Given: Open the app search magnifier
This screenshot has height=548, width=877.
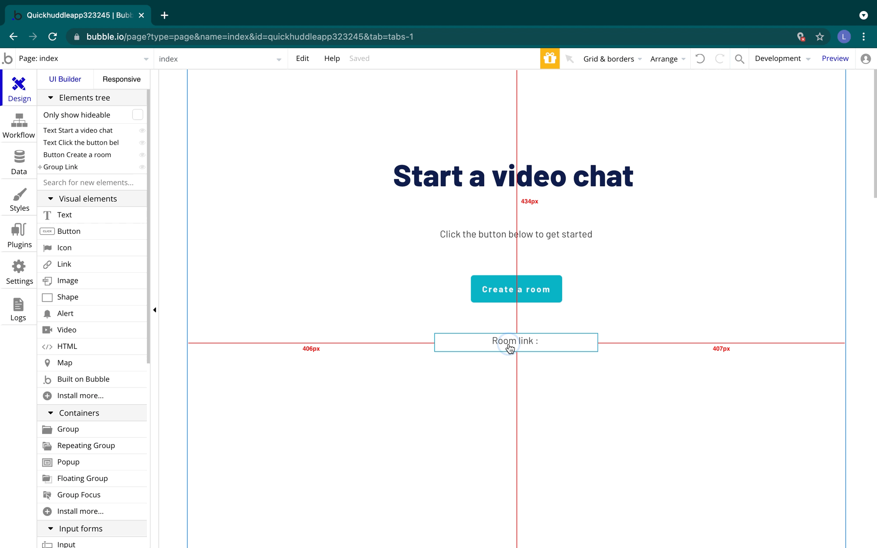Looking at the screenshot, I should tap(740, 59).
